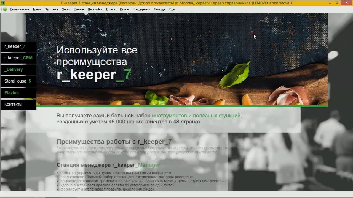The height and width of the screenshot is (198, 353).
Task: Open the Пользователь menu
Action: click(20, 9)
